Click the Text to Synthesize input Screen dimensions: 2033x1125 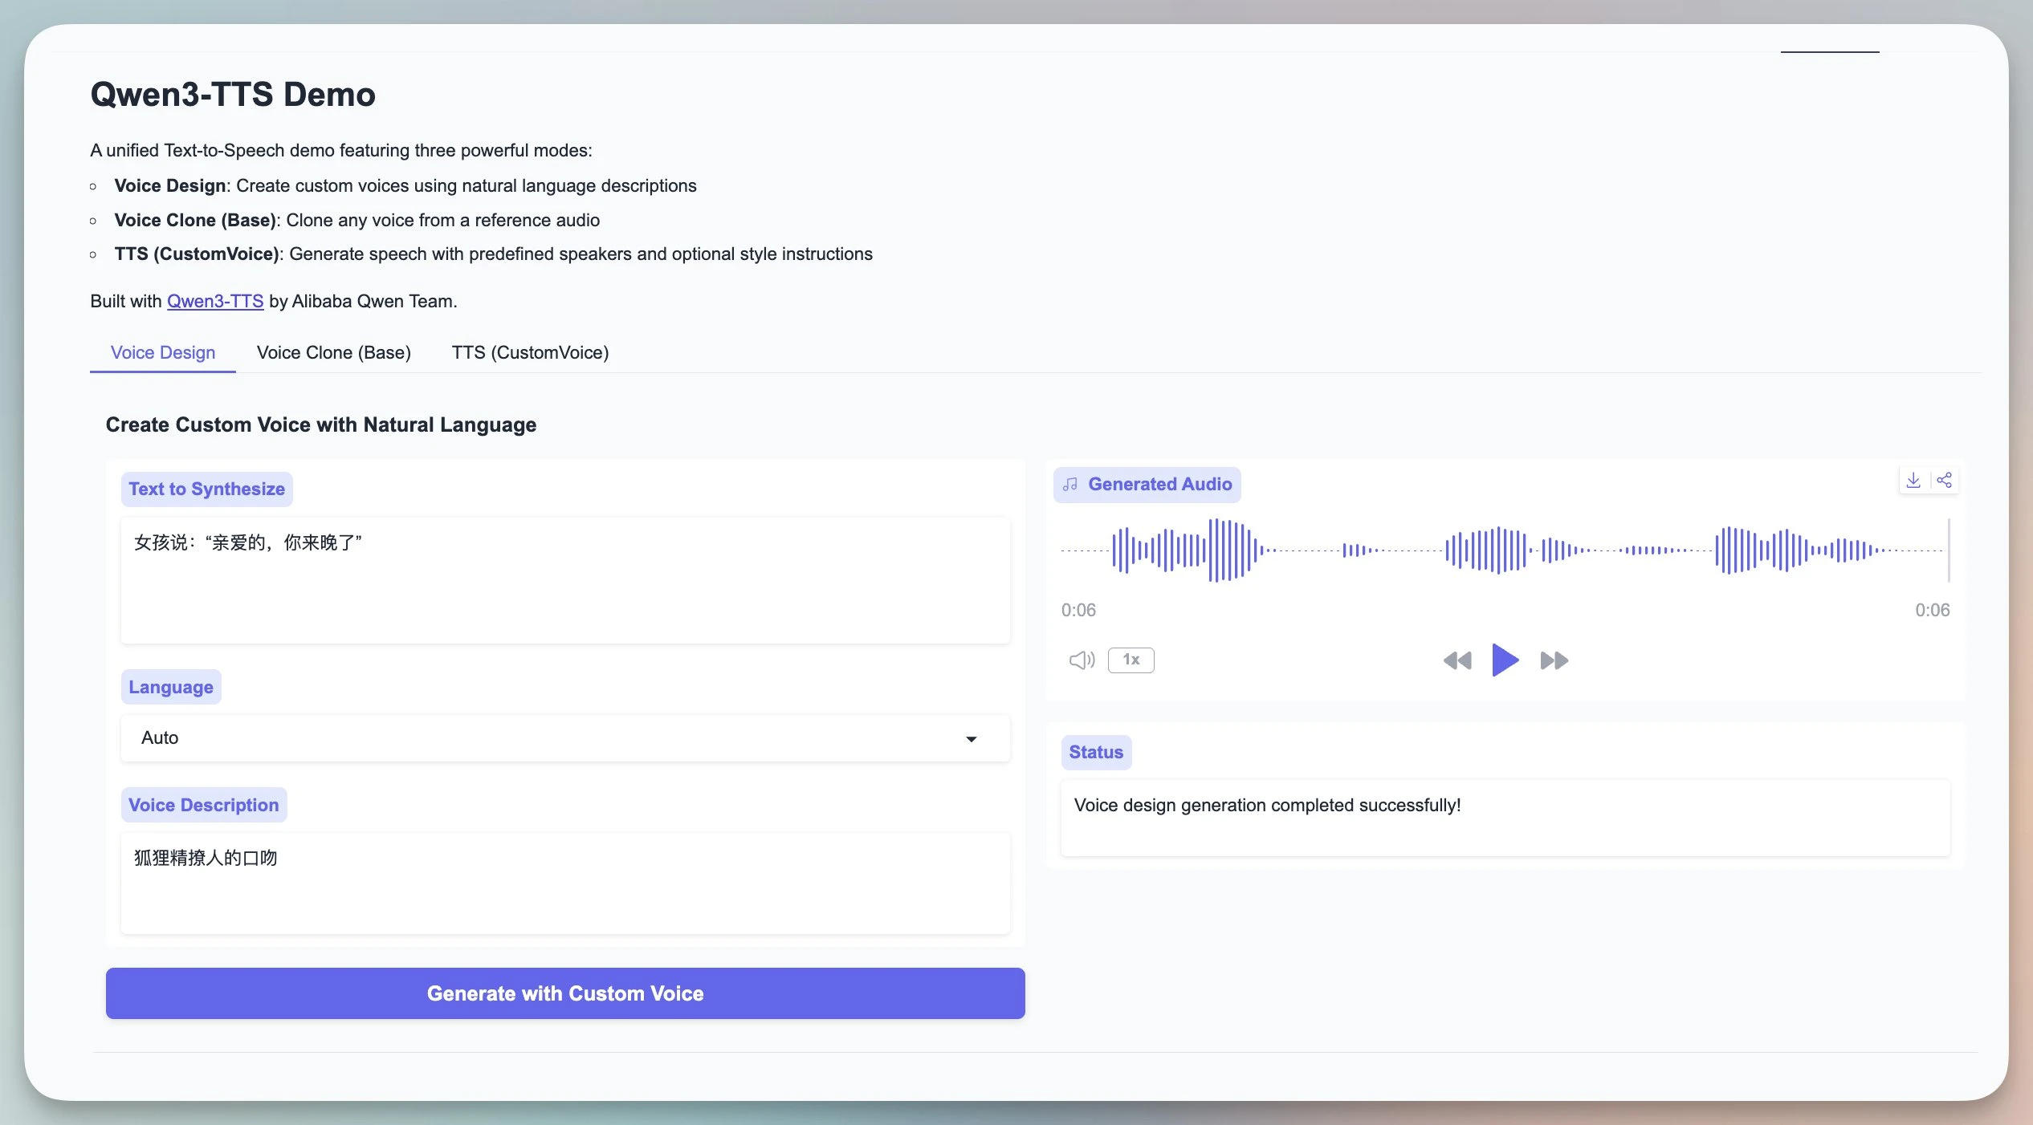pos(564,580)
